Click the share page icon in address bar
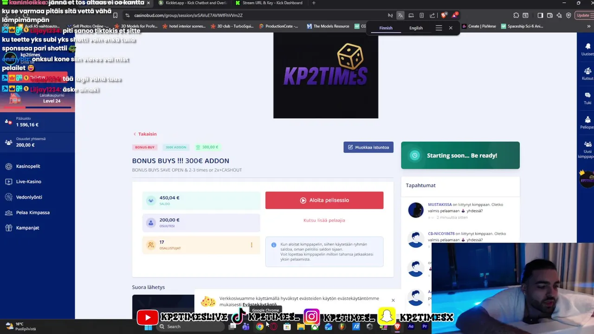The height and width of the screenshot is (334, 594). [x=432, y=15]
